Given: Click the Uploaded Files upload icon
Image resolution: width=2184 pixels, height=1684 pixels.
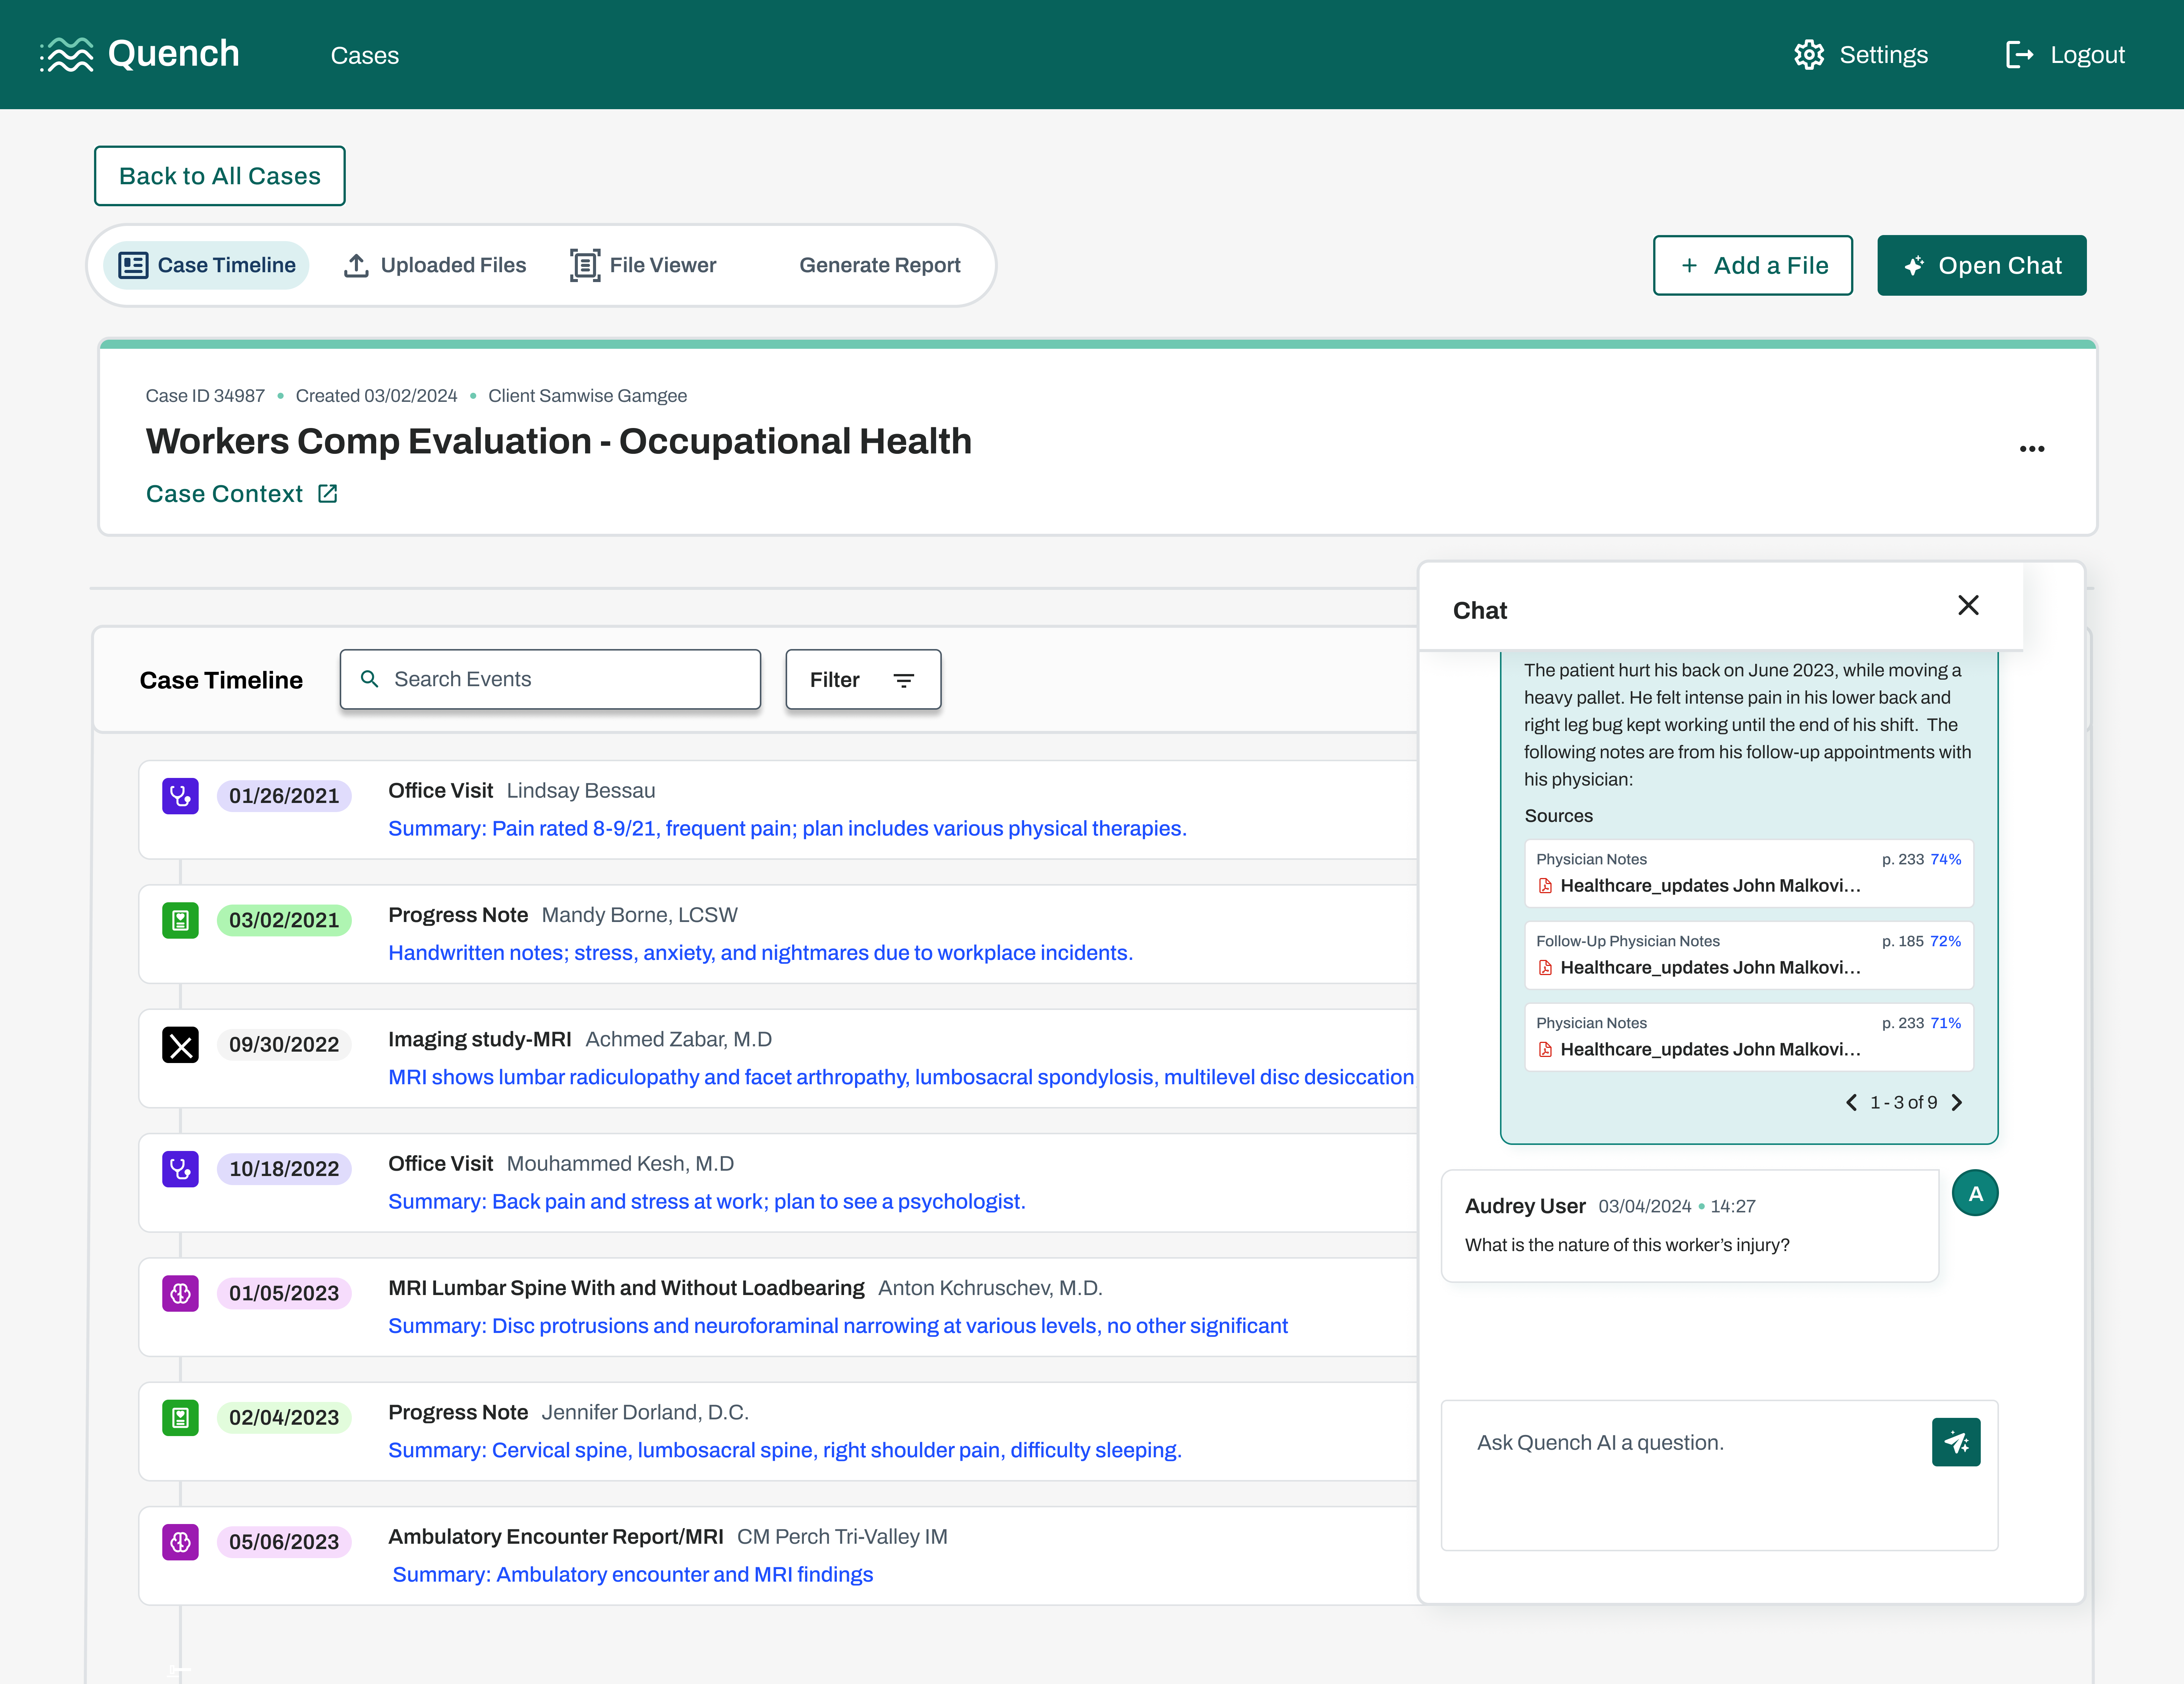Looking at the screenshot, I should (x=356, y=265).
